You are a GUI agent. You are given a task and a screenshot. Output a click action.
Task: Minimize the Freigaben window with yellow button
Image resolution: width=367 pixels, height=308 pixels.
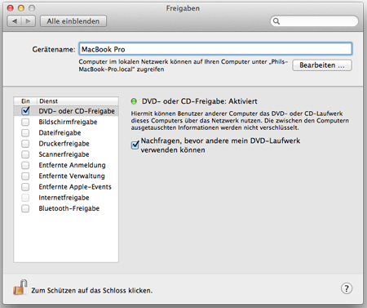[x=21, y=8]
